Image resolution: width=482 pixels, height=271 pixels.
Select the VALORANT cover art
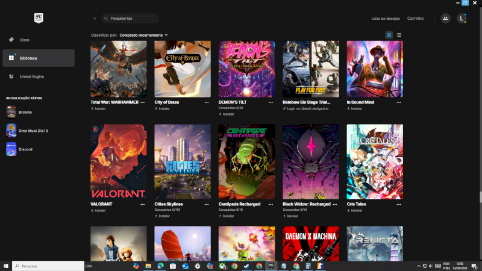click(119, 161)
